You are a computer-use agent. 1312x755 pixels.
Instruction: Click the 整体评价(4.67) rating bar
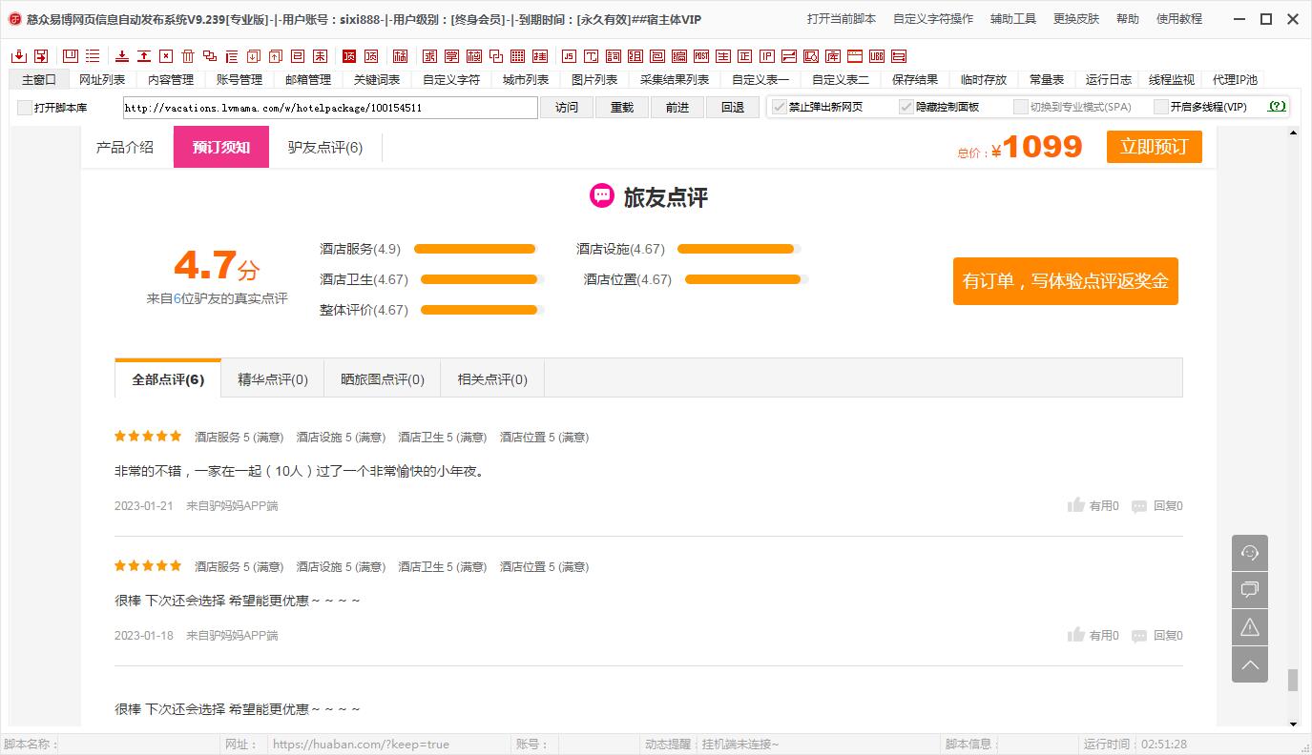481,310
